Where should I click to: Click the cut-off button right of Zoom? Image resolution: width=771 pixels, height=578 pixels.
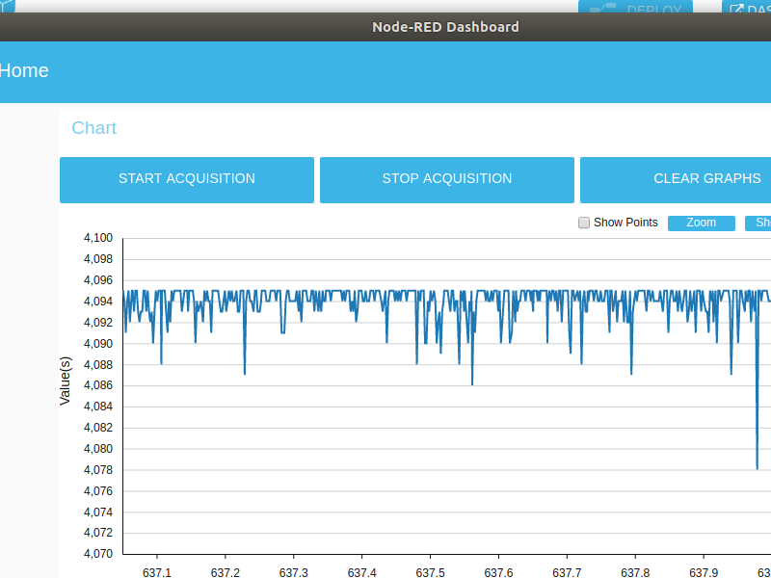pos(758,223)
